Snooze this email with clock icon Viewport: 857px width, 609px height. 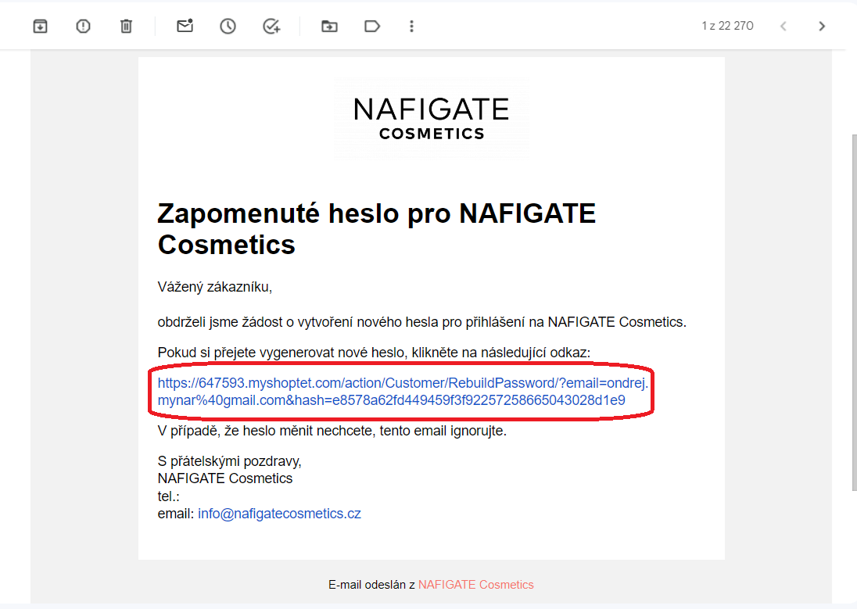(228, 26)
